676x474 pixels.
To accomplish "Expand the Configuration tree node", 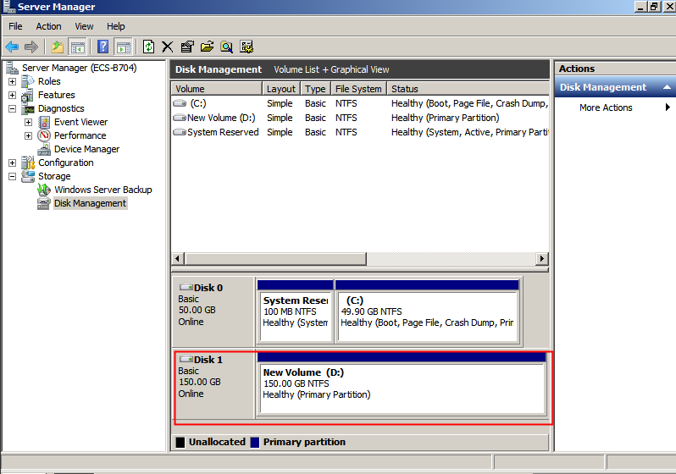I will coord(12,163).
